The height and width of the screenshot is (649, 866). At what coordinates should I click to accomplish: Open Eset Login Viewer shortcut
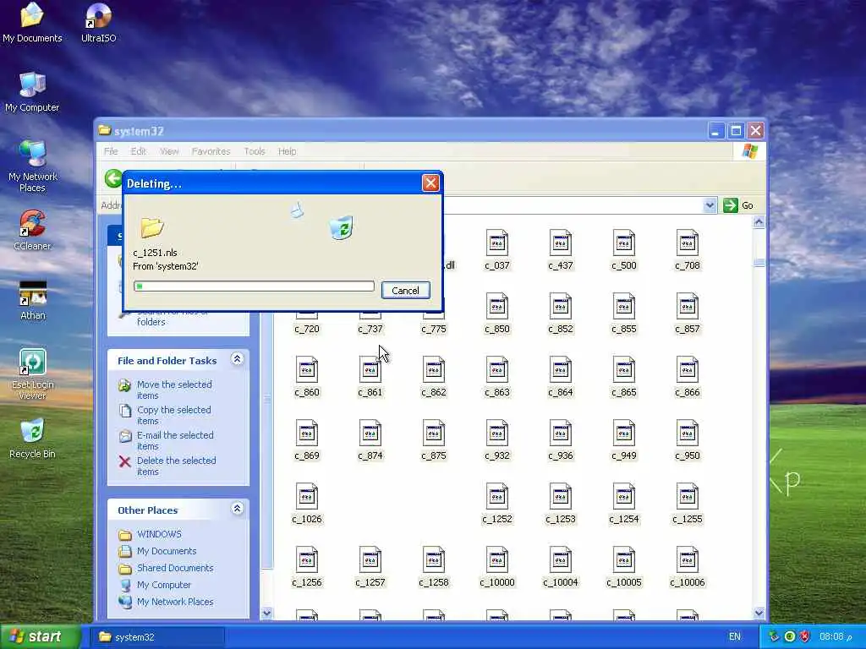click(32, 374)
